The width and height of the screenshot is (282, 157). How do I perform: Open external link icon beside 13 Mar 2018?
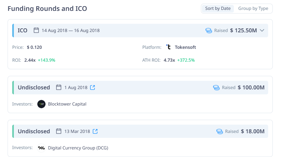click(x=95, y=131)
